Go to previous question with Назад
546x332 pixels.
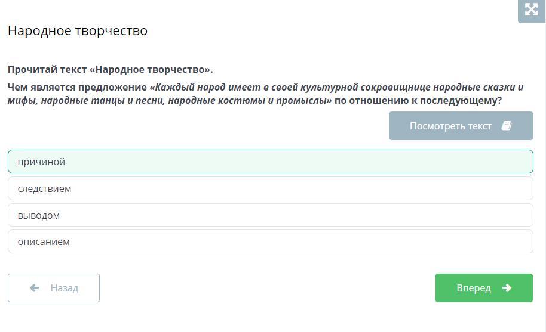coord(54,288)
